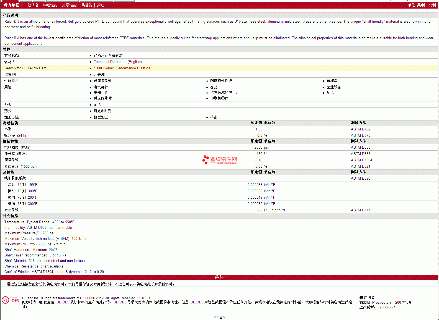
Task: Select the 所有数据 tab
Action: pos(11,5)
